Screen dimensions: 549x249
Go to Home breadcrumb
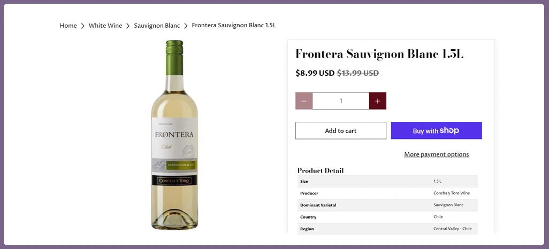click(x=68, y=26)
